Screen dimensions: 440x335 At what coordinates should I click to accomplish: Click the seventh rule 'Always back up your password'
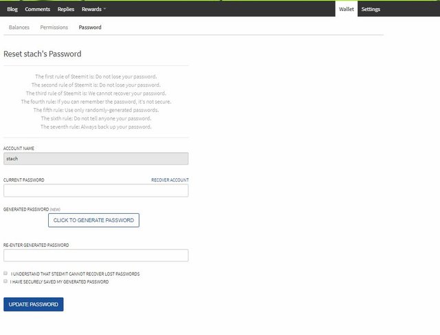point(96,127)
